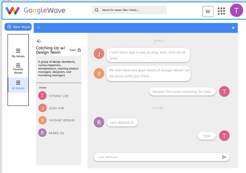Click the Public label
Viewport: 246px width, 173px height.
click(x=73, y=50)
